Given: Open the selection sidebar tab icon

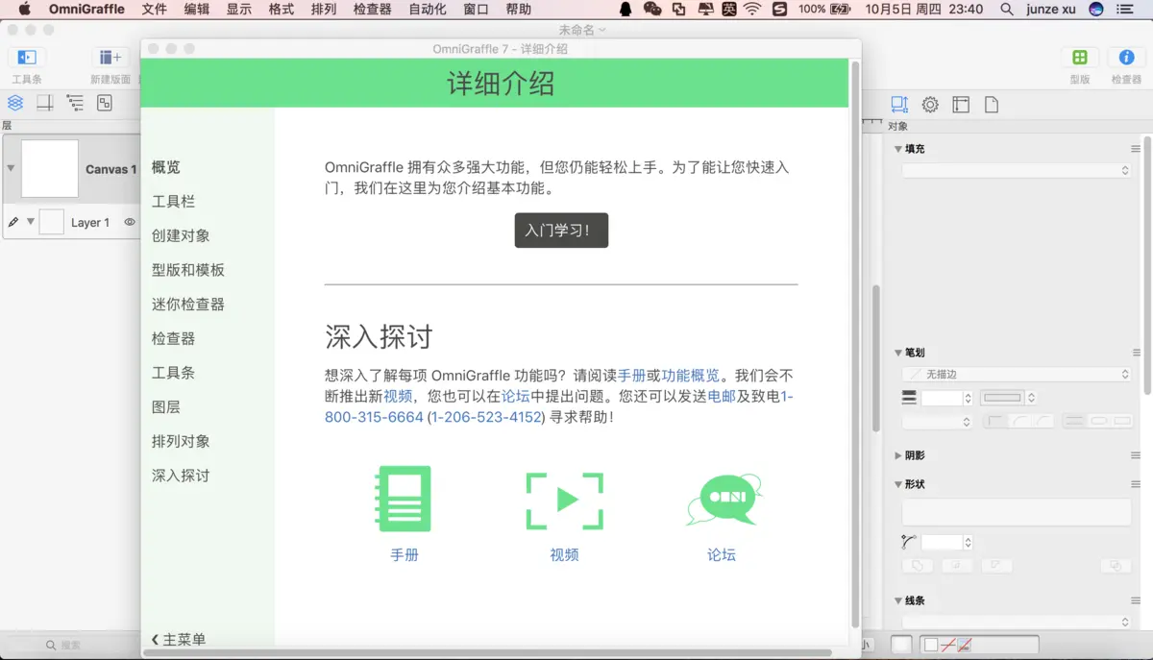Looking at the screenshot, I should tap(105, 104).
